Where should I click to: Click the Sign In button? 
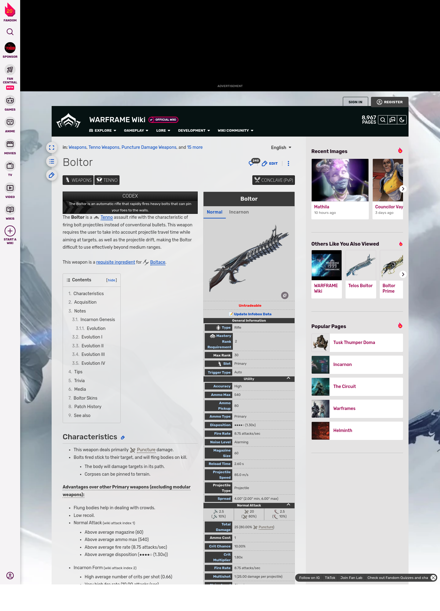(x=355, y=102)
